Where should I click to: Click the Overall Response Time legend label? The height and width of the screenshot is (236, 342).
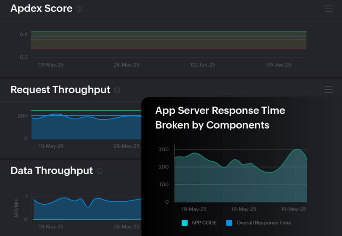tap(264, 223)
